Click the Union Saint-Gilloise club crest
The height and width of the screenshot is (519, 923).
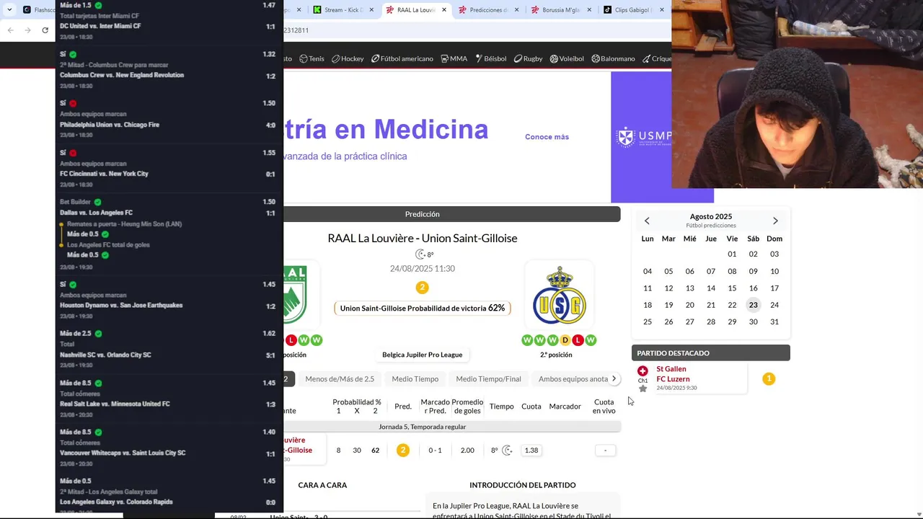tap(559, 296)
